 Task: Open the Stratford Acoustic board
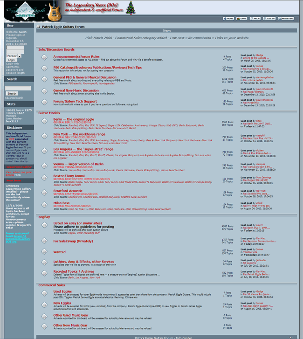(68, 191)
